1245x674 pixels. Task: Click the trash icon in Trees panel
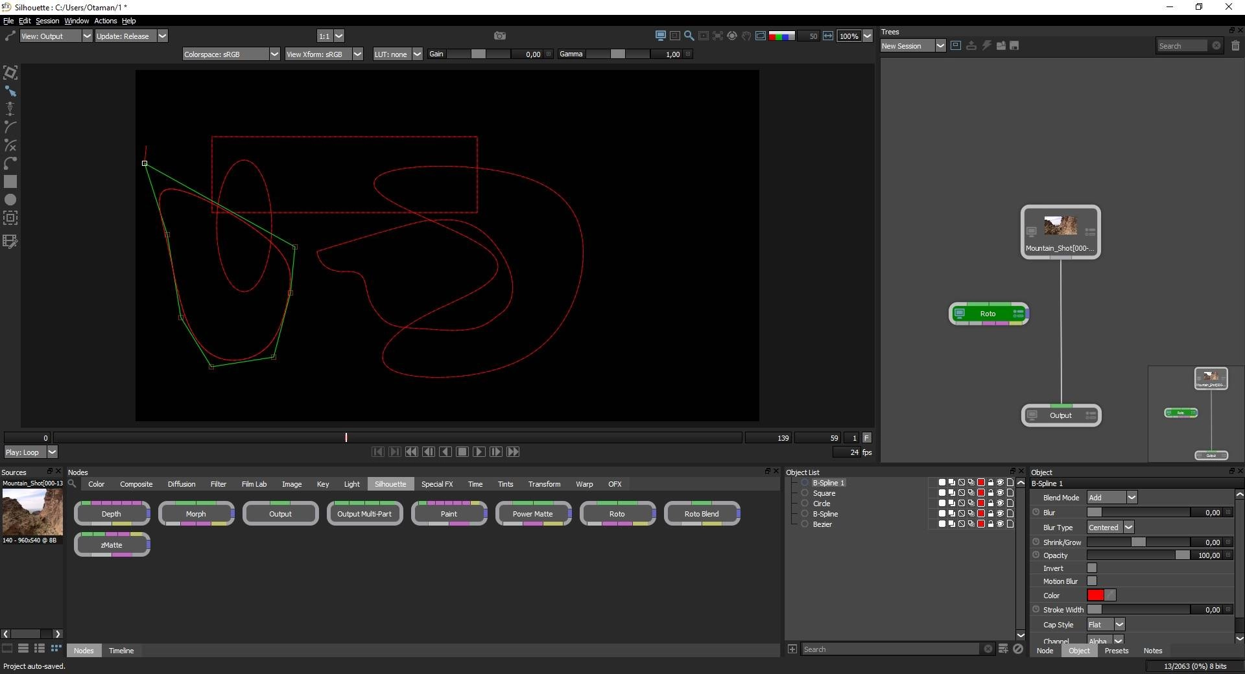1235,45
